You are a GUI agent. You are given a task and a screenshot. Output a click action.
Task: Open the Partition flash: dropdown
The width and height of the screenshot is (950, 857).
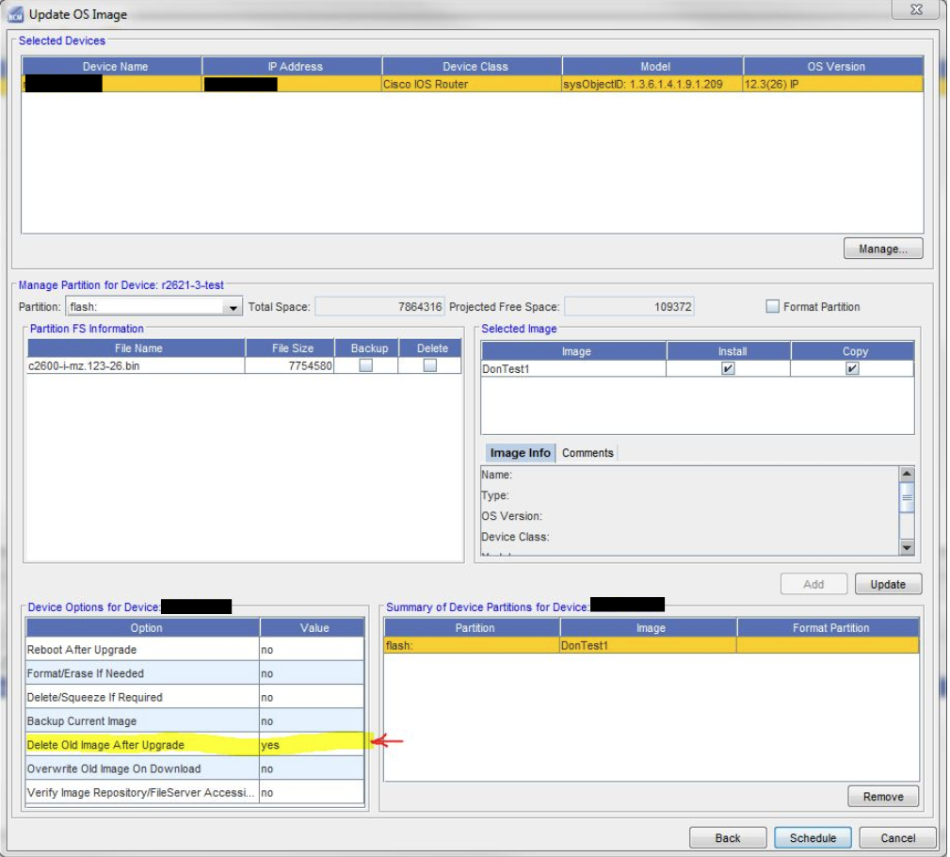[233, 307]
